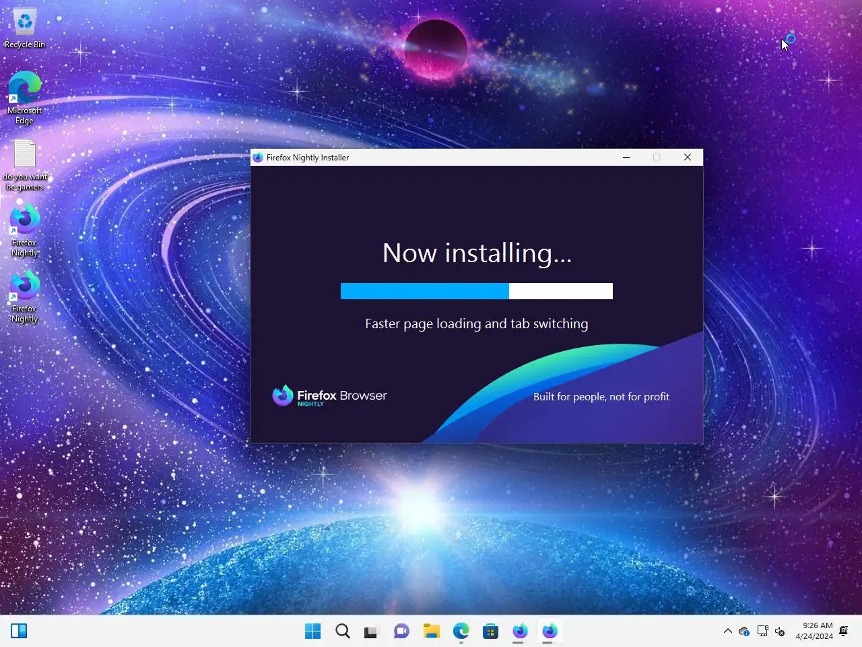Image resolution: width=862 pixels, height=647 pixels.
Task: Open the OneDrive cloud tray icon
Action: (x=744, y=631)
